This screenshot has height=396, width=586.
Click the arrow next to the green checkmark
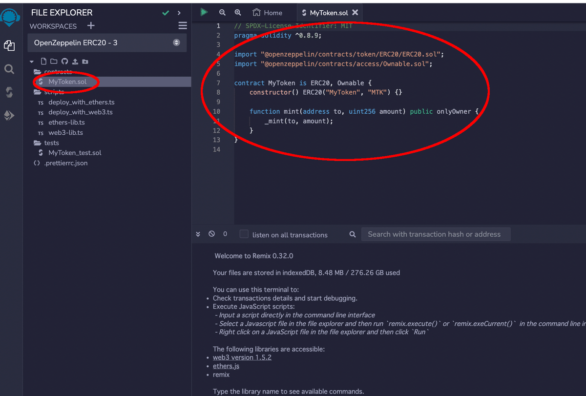click(x=179, y=13)
